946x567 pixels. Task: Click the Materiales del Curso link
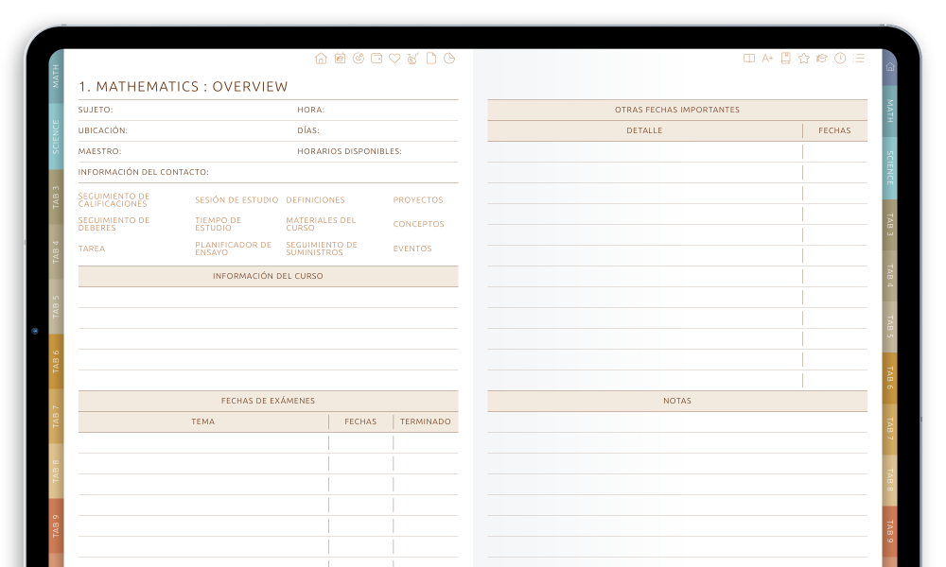[321, 224]
